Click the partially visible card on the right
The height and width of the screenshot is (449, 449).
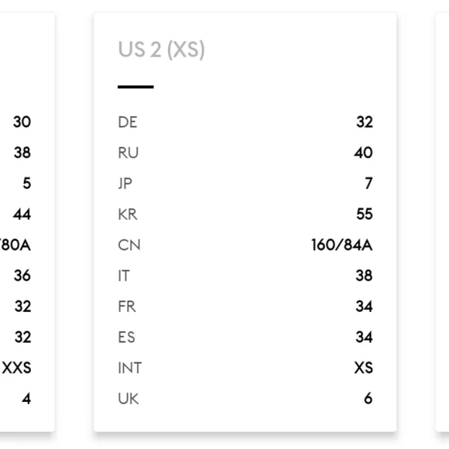442,222
